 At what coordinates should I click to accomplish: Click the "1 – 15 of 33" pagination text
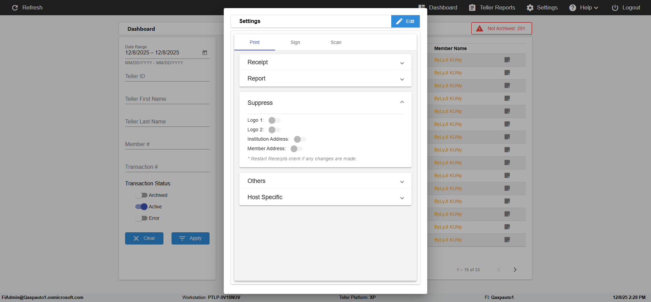click(468, 270)
